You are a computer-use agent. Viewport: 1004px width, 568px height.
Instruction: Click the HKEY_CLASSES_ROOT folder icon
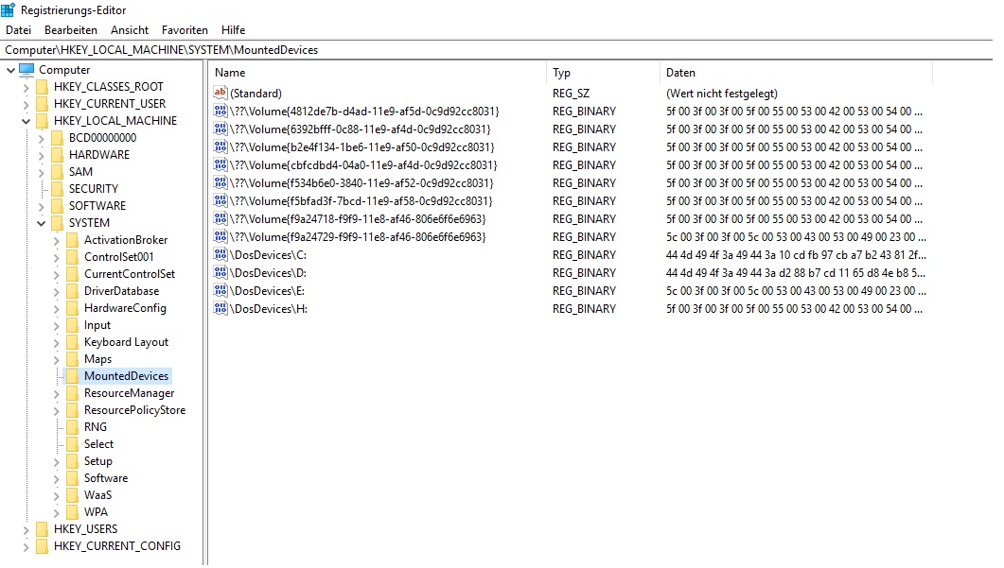(x=43, y=86)
